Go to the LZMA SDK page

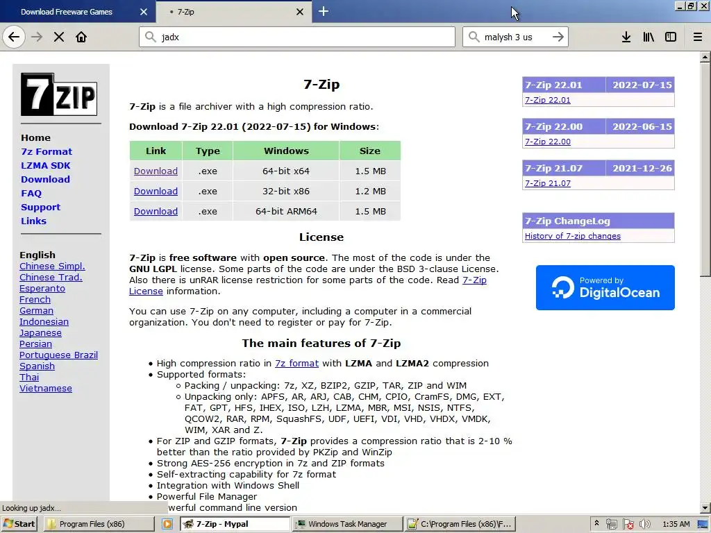click(x=45, y=165)
